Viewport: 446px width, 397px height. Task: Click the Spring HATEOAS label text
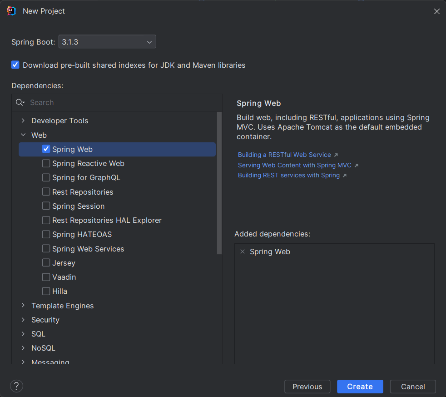click(x=82, y=234)
